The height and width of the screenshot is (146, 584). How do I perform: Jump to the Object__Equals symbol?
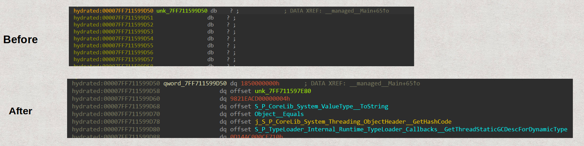(x=279, y=114)
